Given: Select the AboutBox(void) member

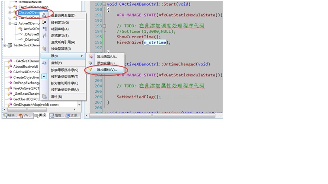Looking at the screenshot, I should (x=26, y=66).
